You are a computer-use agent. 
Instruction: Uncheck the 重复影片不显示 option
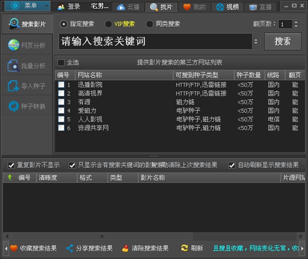click(11, 165)
